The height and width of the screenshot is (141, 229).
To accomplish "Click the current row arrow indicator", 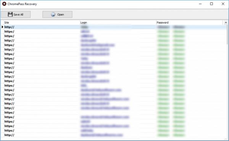I will (x=2, y=27).
